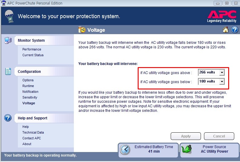The height and width of the screenshot is (162, 240).
Task: Click the APC logo
Action: coord(222,16)
